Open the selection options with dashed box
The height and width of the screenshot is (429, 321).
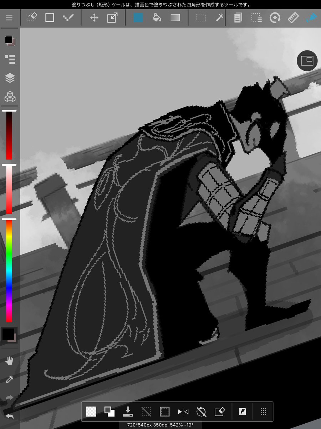click(x=256, y=18)
